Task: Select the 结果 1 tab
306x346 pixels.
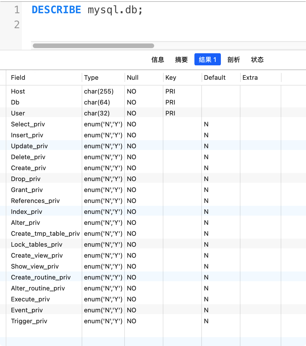Action: click(207, 60)
